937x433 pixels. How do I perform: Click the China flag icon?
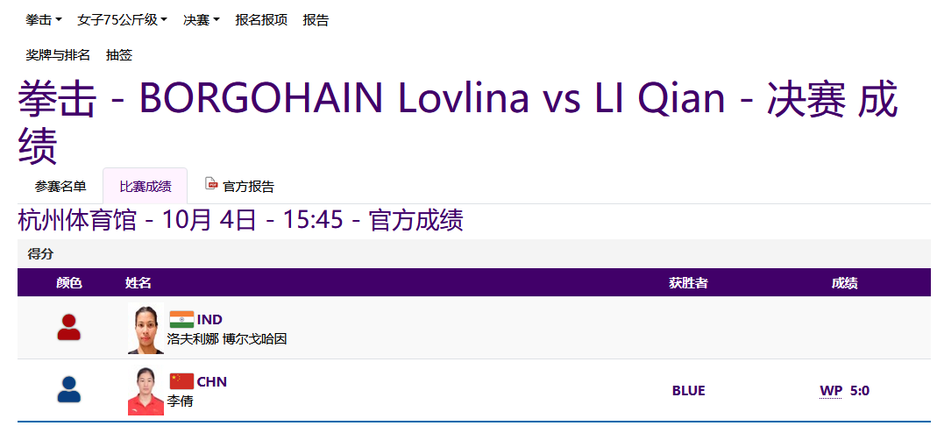(x=181, y=381)
